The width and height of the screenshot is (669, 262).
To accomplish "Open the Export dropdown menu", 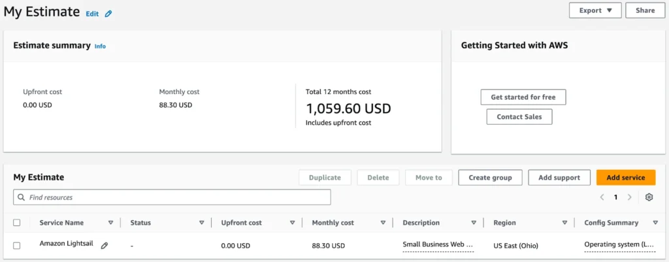I will click(595, 10).
